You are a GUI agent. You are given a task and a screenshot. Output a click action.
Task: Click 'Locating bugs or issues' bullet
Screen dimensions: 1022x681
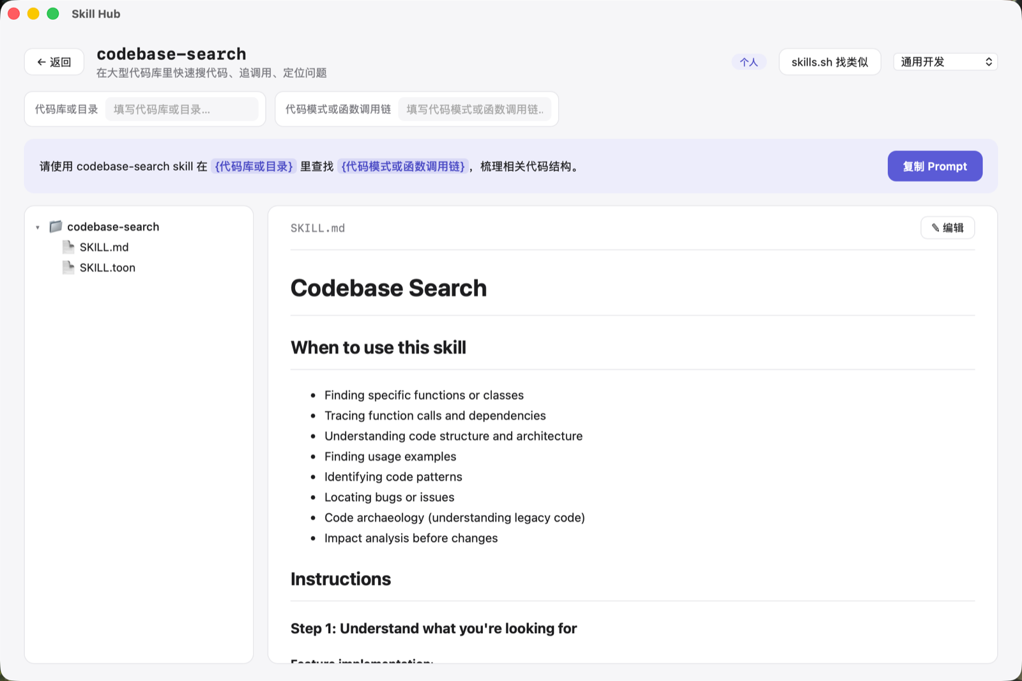pos(390,498)
